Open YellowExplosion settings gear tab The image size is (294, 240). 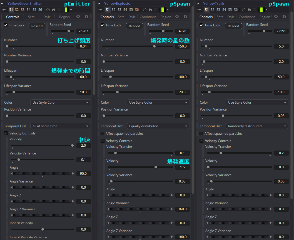point(177,17)
